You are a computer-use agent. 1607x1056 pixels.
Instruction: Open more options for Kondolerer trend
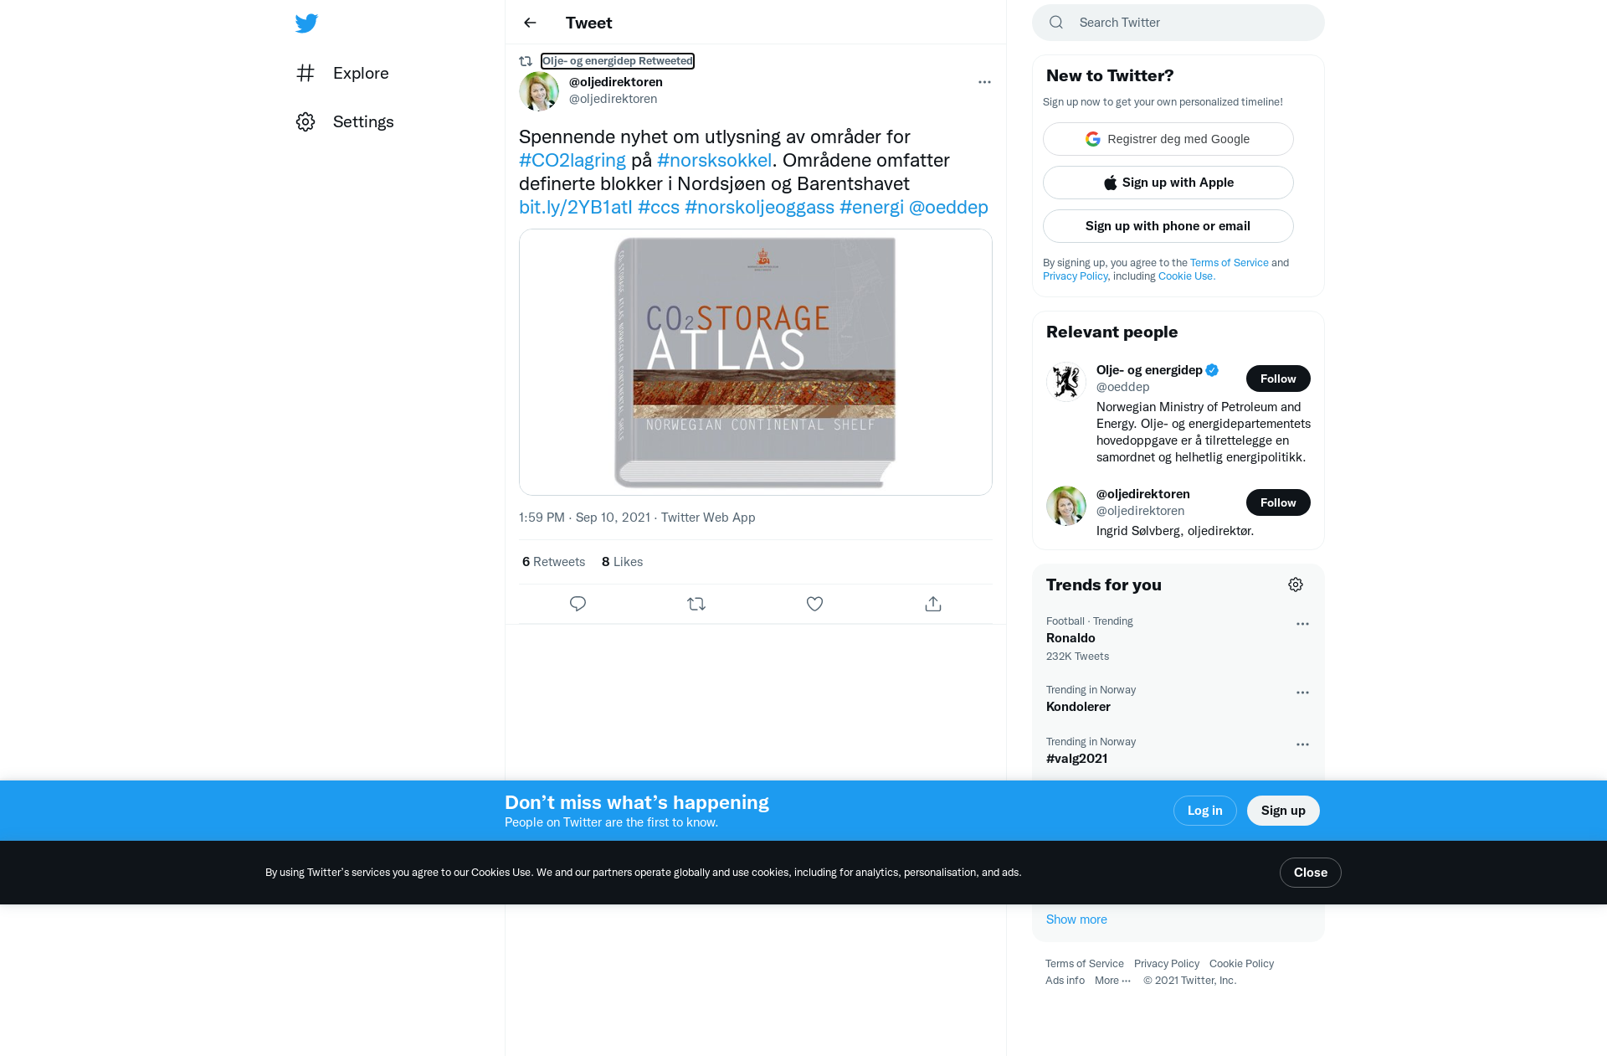point(1302,693)
